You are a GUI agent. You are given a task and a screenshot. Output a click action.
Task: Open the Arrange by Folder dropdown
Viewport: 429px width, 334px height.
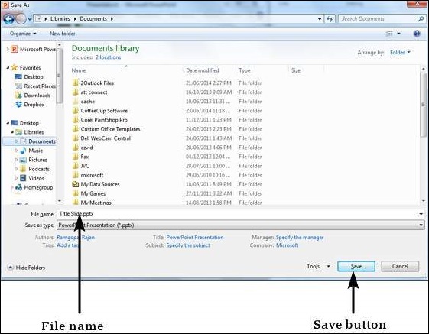(400, 52)
